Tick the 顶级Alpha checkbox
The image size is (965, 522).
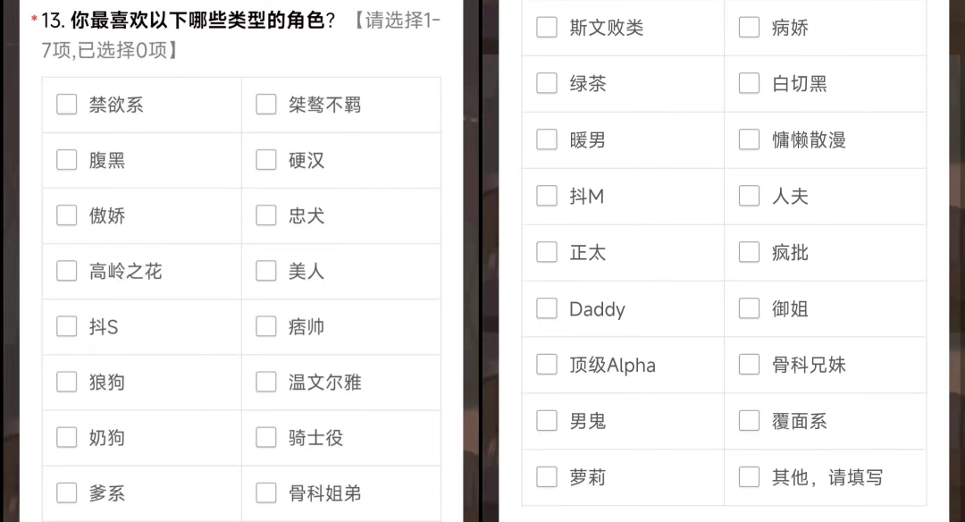click(x=547, y=365)
